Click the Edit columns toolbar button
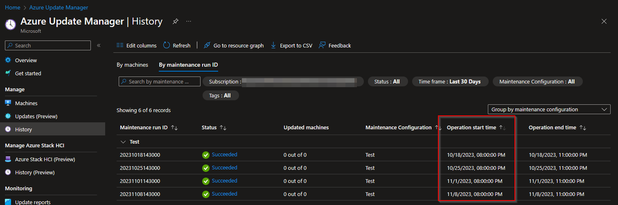This screenshot has height=205, width=618. coord(136,45)
